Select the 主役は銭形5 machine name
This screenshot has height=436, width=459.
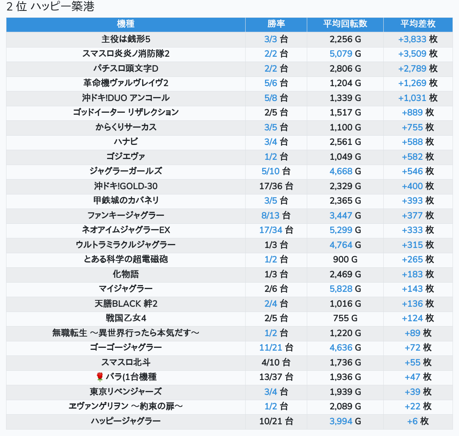pos(126,39)
